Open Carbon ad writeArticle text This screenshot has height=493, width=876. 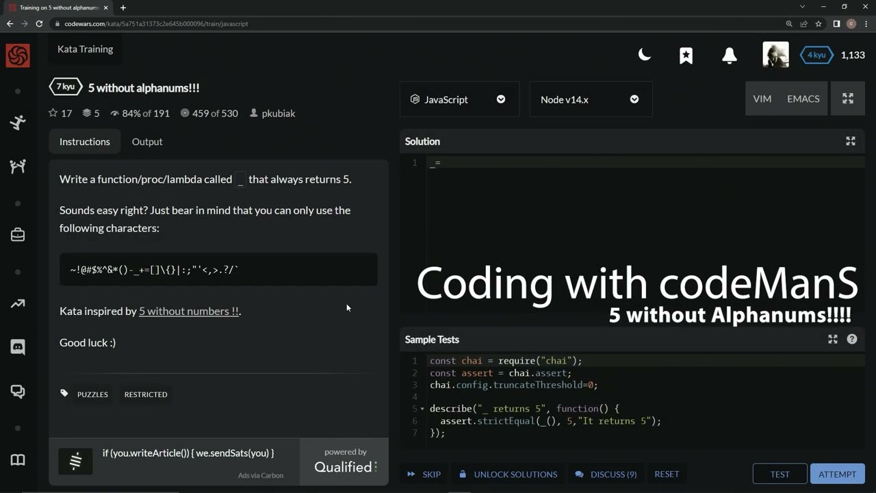click(x=188, y=453)
